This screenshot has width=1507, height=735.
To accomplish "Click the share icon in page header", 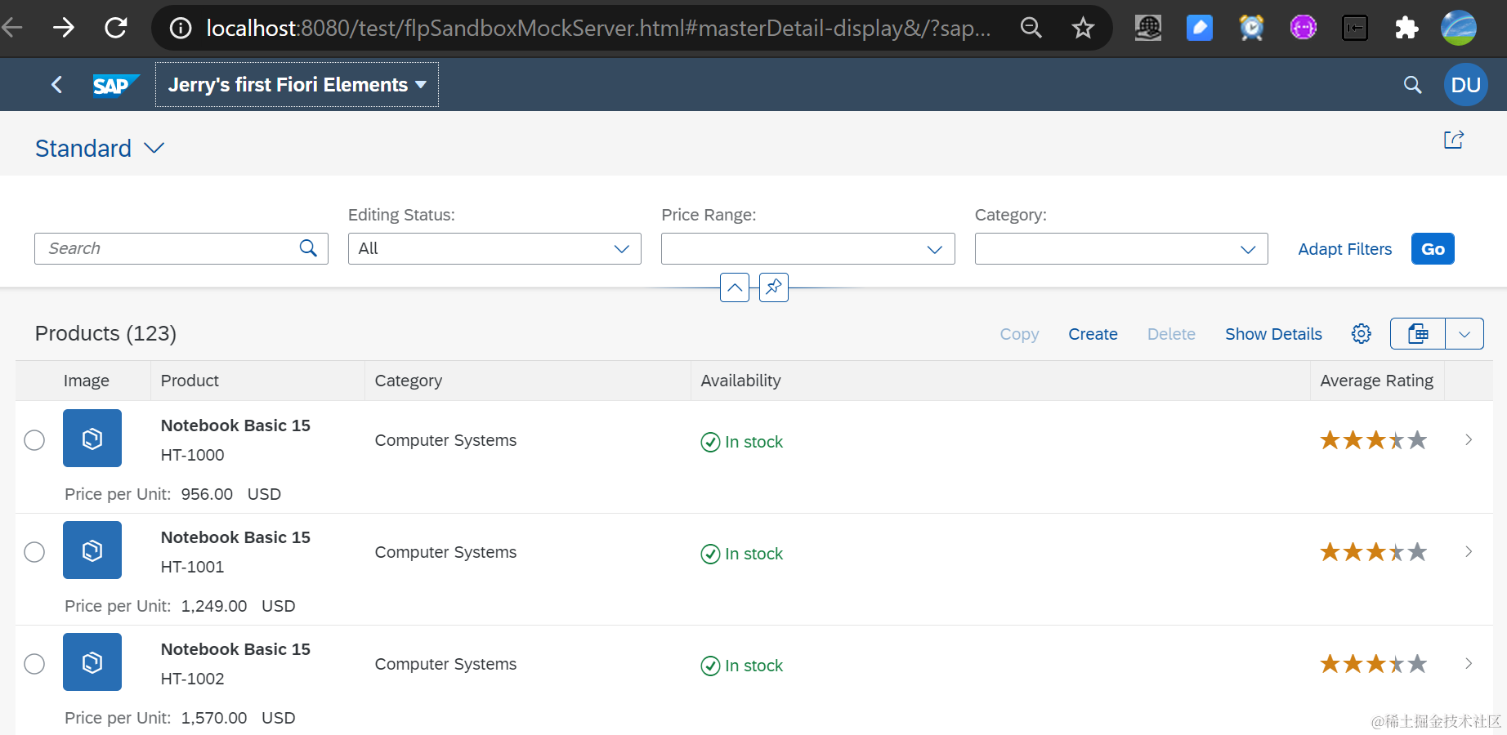I will tap(1453, 140).
